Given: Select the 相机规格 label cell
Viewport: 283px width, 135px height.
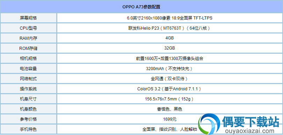Looking at the screenshot, I should (x=29, y=58).
